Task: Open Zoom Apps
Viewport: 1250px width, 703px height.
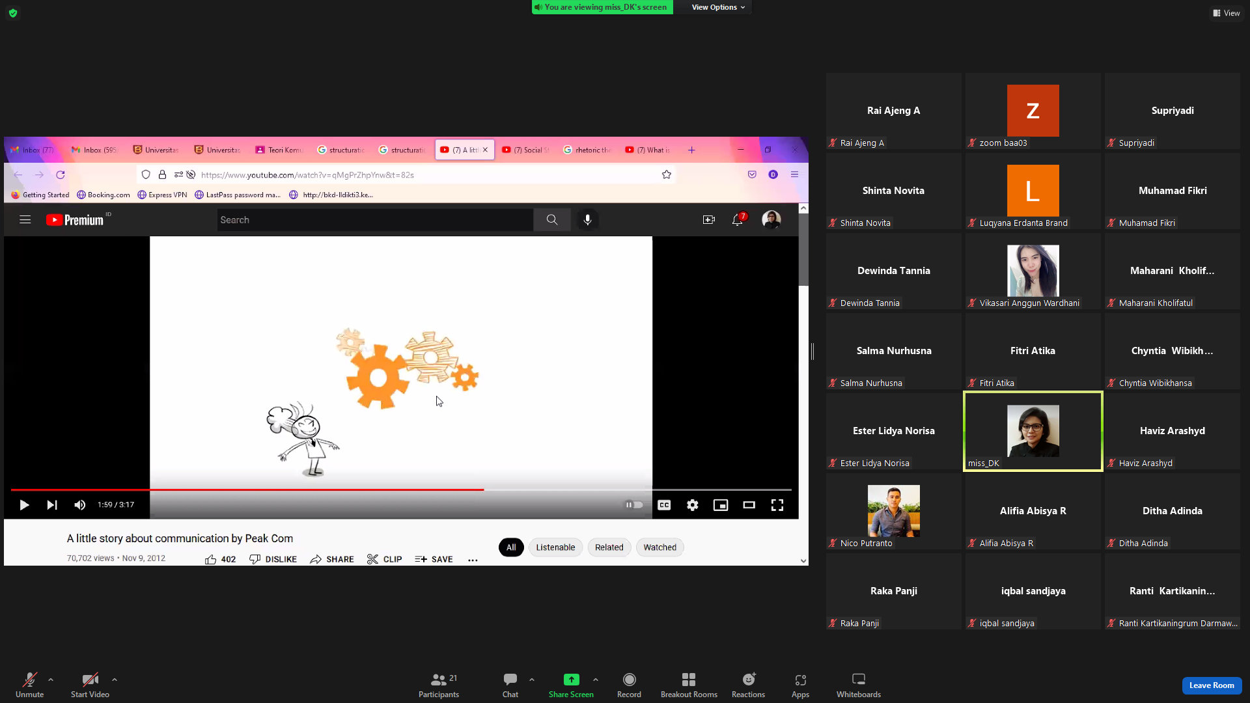Action: tap(801, 685)
